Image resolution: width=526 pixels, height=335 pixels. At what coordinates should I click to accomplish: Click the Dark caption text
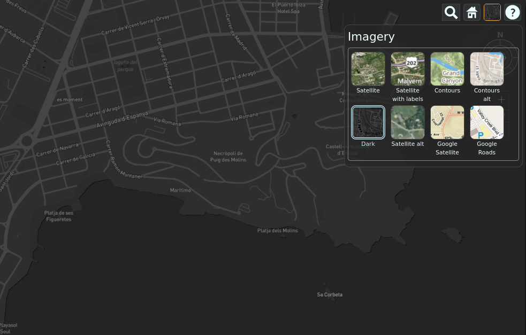click(x=368, y=144)
